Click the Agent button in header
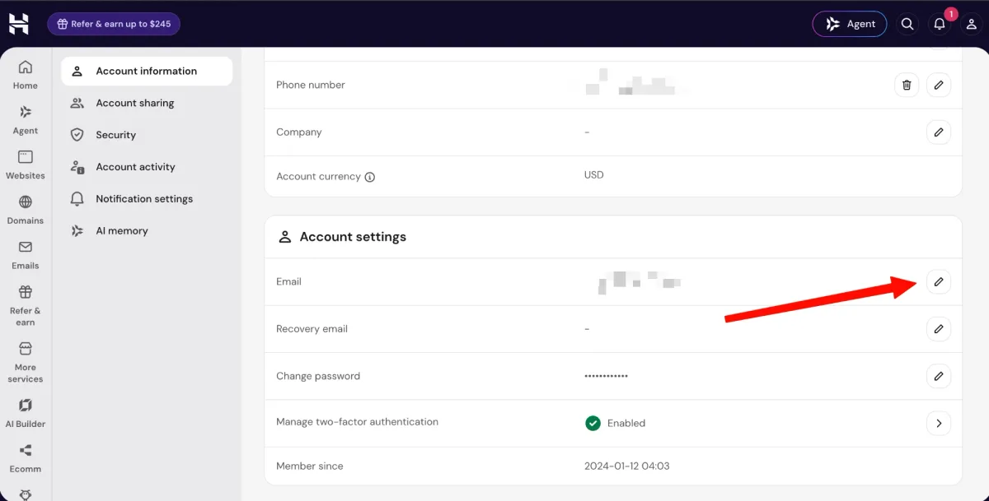Screen dimensions: 989x501 (x=850, y=24)
